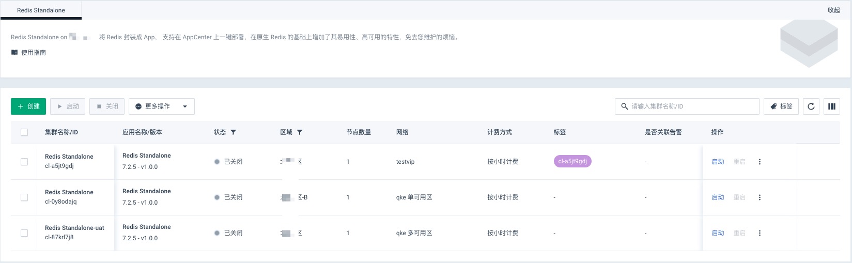852x263 pixels.
Task: Check the cl-0y8odajq cluster row
Action: click(24, 197)
